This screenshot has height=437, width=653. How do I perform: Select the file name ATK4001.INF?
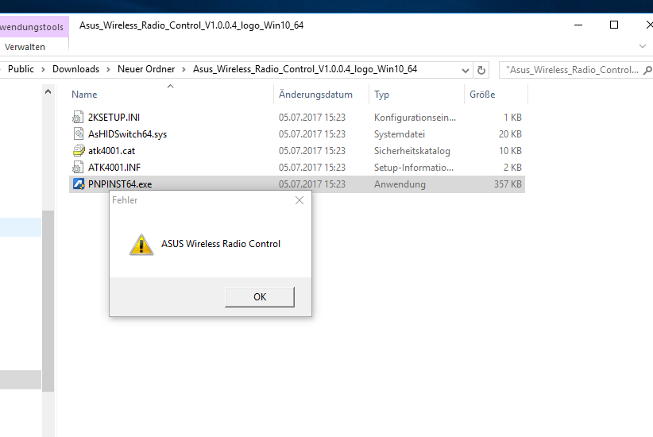[114, 168]
